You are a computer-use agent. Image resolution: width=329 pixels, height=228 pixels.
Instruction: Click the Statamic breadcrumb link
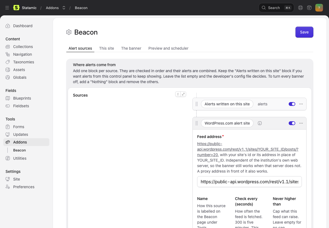[x=29, y=8]
